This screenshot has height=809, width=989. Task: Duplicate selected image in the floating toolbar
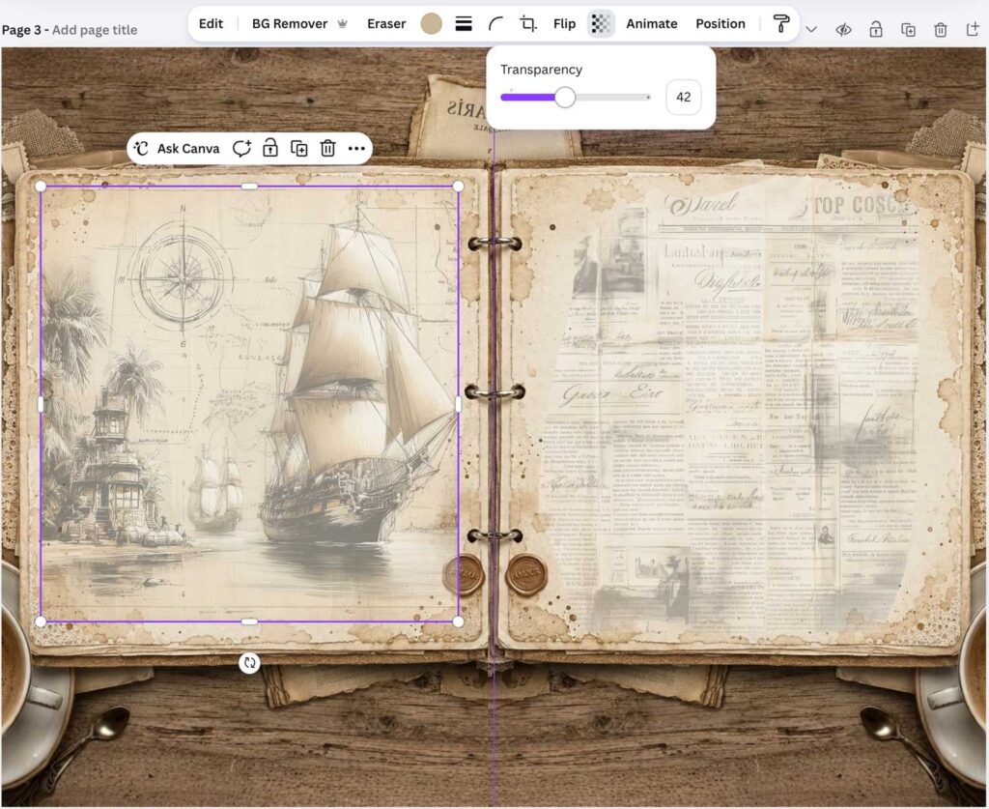click(299, 149)
